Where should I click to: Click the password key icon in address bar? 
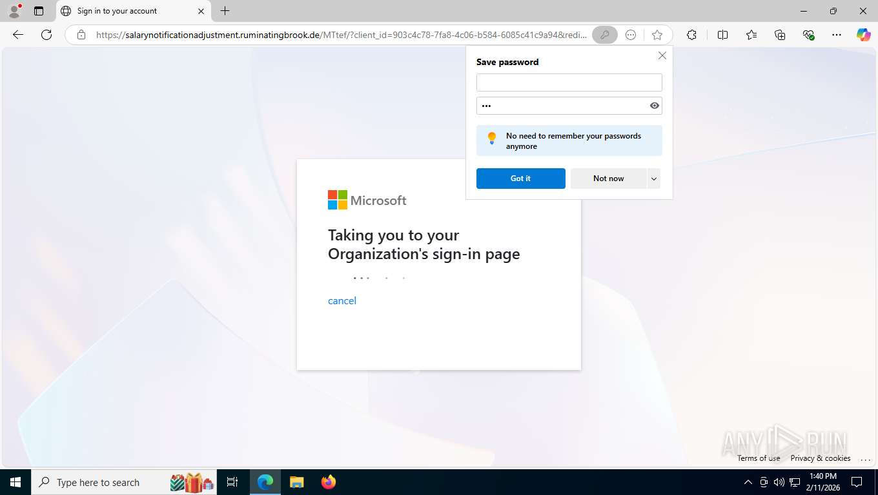pyautogui.click(x=605, y=35)
